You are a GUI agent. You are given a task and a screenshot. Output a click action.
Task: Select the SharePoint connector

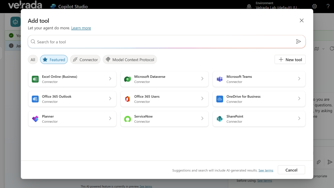pyautogui.click(x=259, y=119)
